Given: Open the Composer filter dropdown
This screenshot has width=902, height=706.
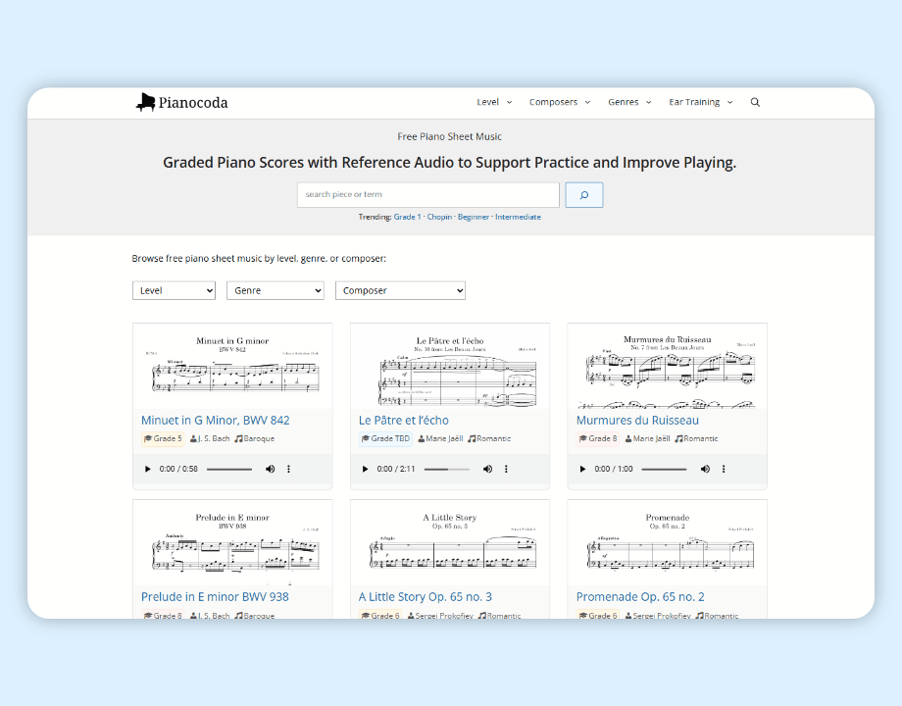Looking at the screenshot, I should (x=400, y=291).
